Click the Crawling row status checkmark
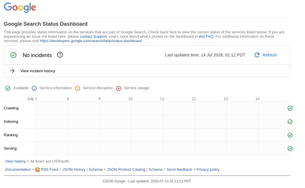The width and height of the screenshot is (305, 188). pos(290,108)
